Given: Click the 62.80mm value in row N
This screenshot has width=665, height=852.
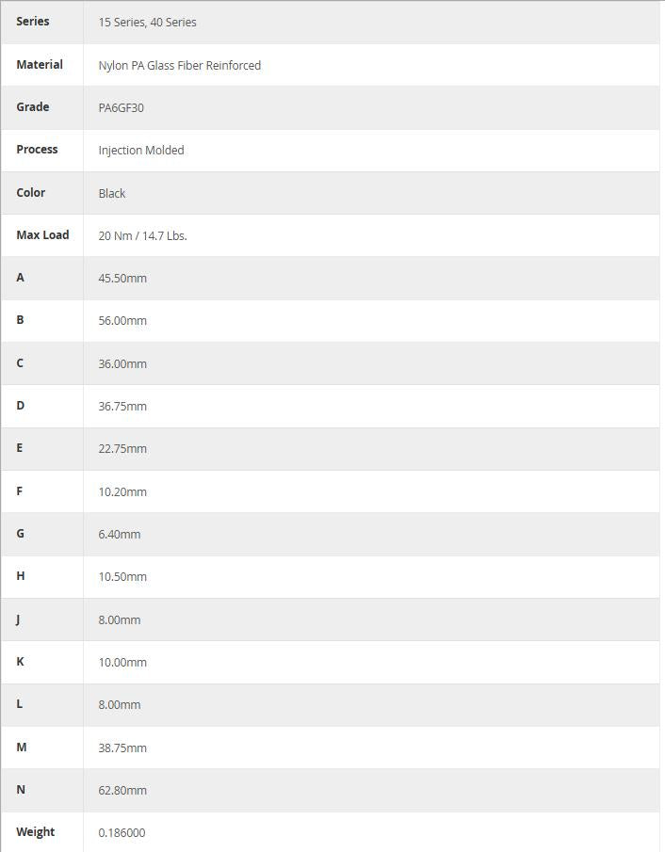Looking at the screenshot, I should [x=122, y=791].
